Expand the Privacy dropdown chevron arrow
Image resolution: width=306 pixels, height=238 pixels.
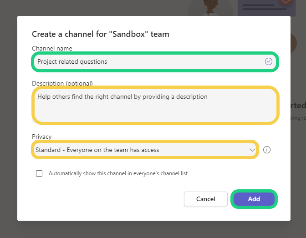pyautogui.click(x=252, y=150)
